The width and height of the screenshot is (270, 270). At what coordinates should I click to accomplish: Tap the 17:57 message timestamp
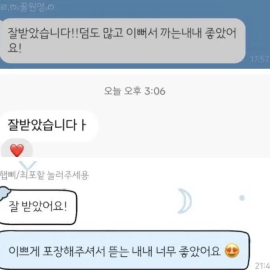point(260,59)
